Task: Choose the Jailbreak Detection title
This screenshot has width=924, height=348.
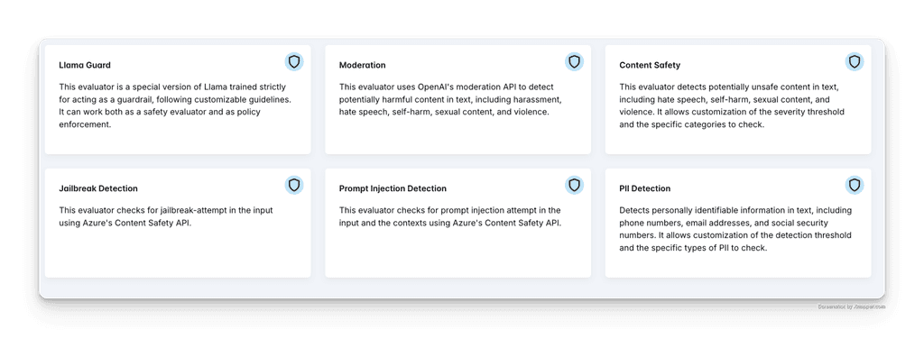Action: pos(98,188)
